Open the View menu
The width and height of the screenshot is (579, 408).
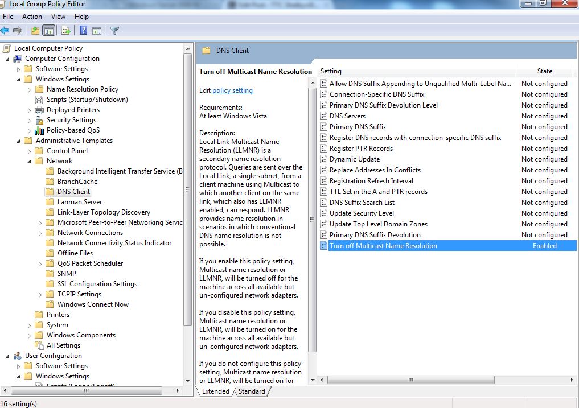58,17
